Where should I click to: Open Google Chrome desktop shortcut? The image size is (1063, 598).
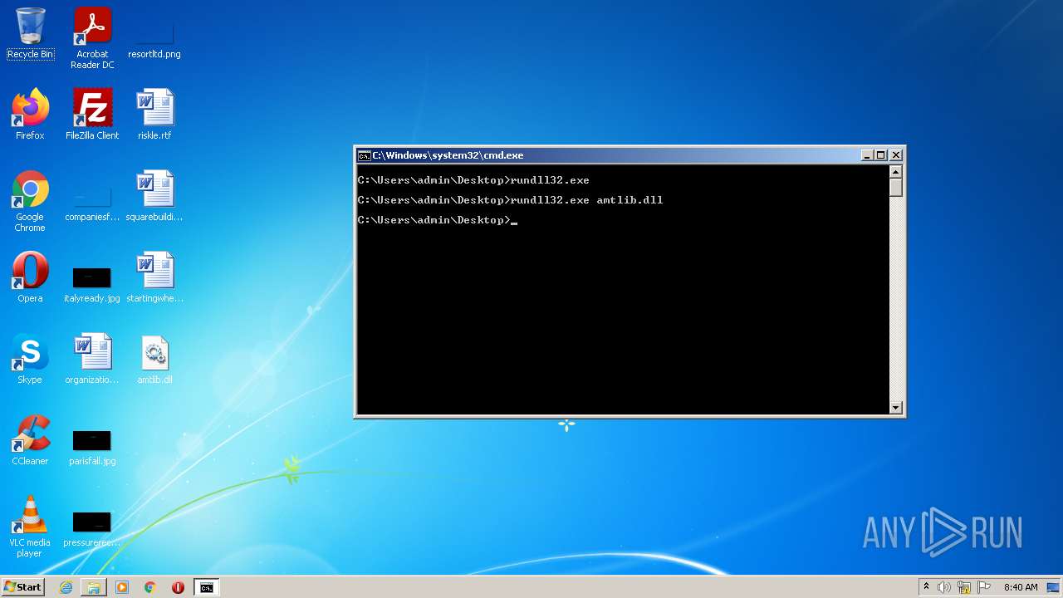pyautogui.click(x=30, y=202)
